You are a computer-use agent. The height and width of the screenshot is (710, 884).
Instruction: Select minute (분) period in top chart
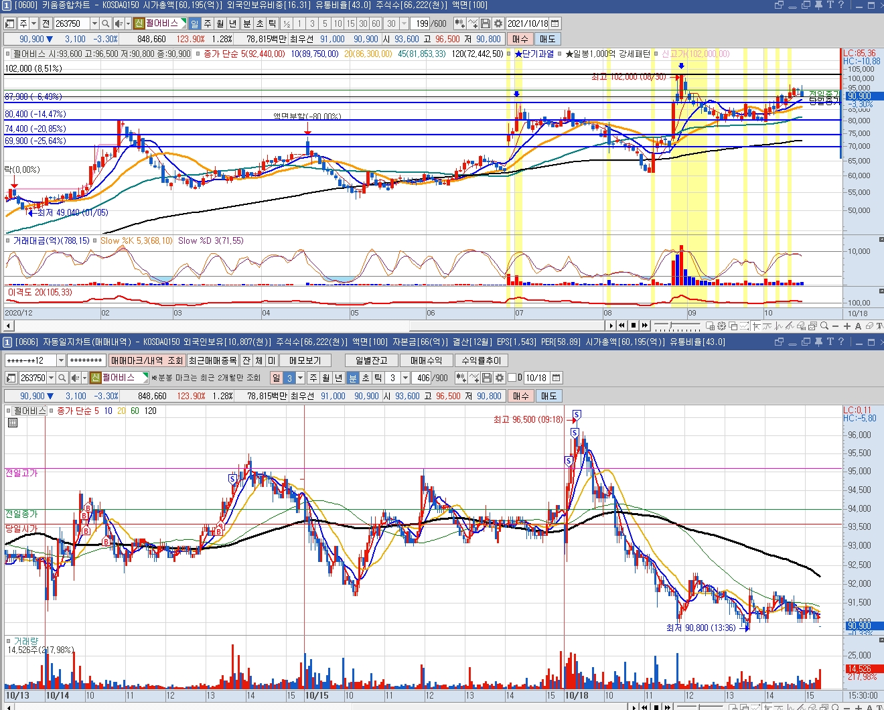(247, 23)
